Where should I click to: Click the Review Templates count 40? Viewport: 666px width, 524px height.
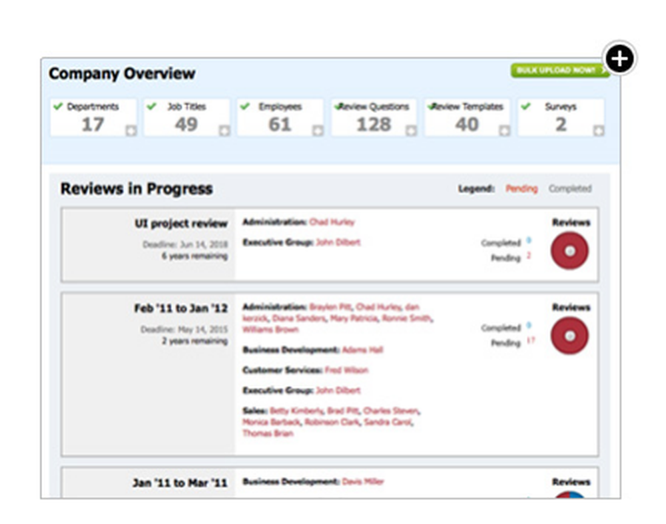(467, 125)
